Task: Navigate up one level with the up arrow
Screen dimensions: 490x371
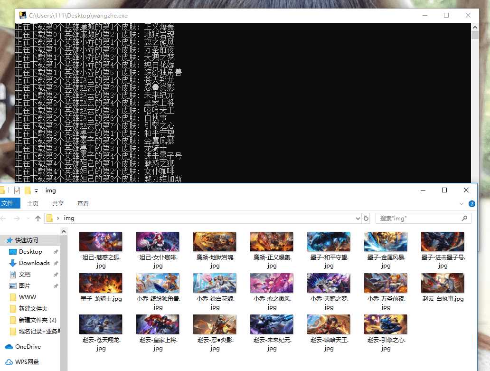Action: (38, 218)
